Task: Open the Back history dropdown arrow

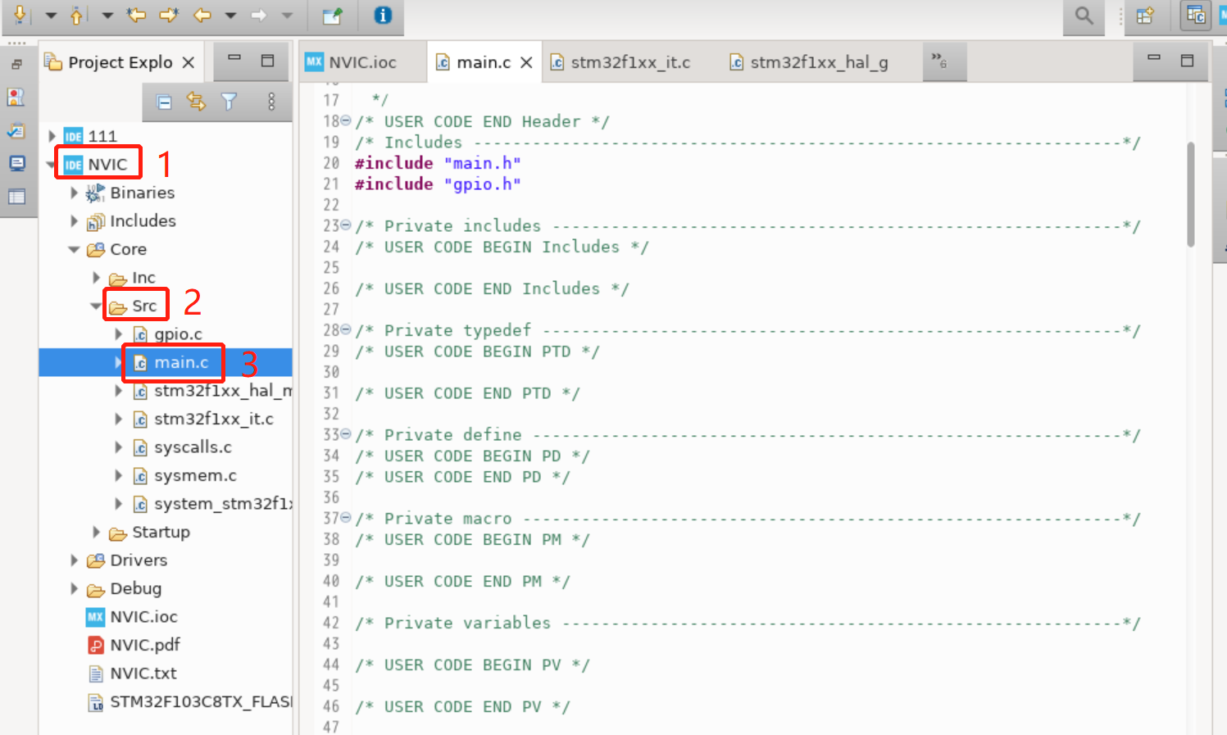Action: [230, 15]
